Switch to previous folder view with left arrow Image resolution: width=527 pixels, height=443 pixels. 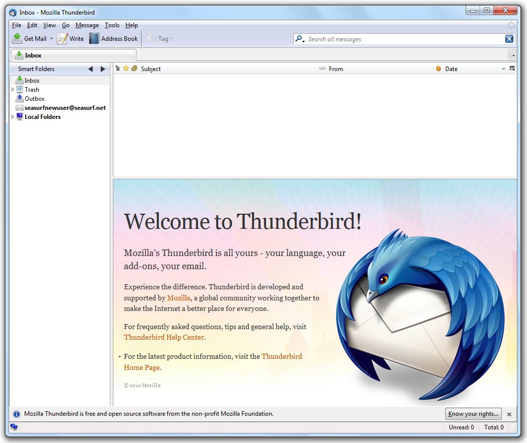(x=90, y=69)
